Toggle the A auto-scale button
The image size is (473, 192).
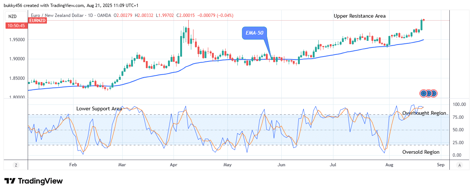(x=459, y=165)
